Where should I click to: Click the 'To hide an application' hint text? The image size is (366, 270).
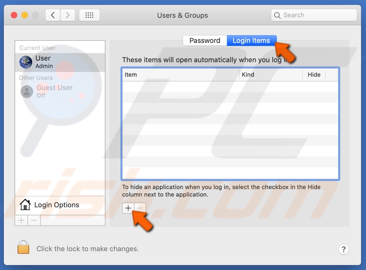point(221,191)
